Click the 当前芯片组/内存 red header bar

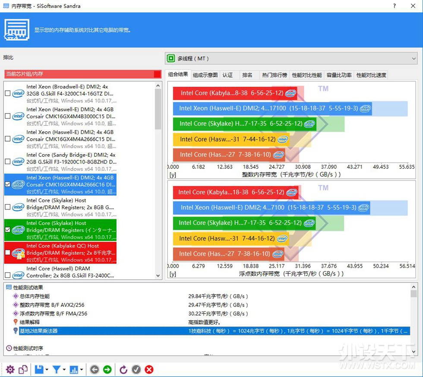(x=83, y=74)
